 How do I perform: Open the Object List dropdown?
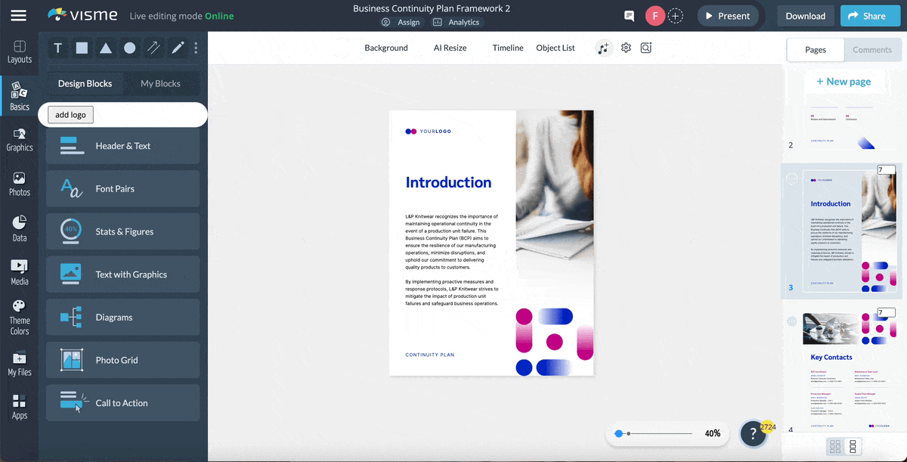click(x=555, y=48)
